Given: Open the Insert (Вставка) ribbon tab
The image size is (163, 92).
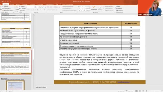Looking at the screenshot, I should coord(12,4).
